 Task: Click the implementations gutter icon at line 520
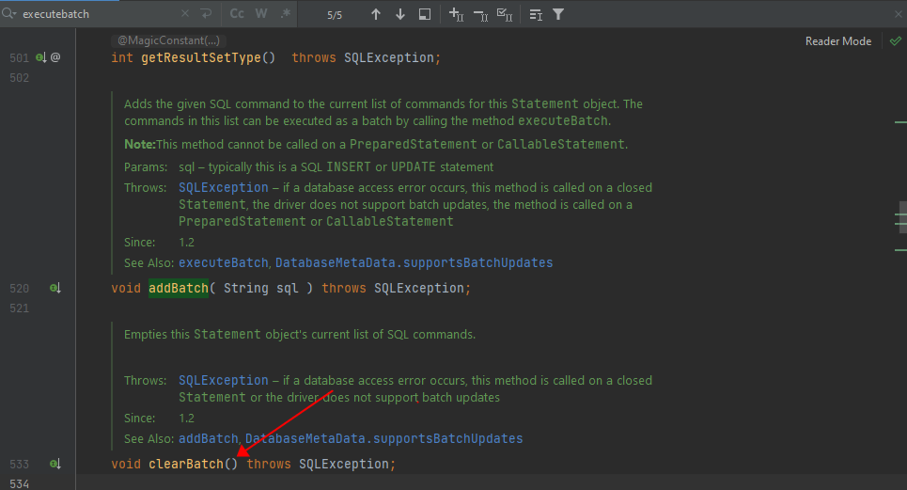(x=54, y=288)
